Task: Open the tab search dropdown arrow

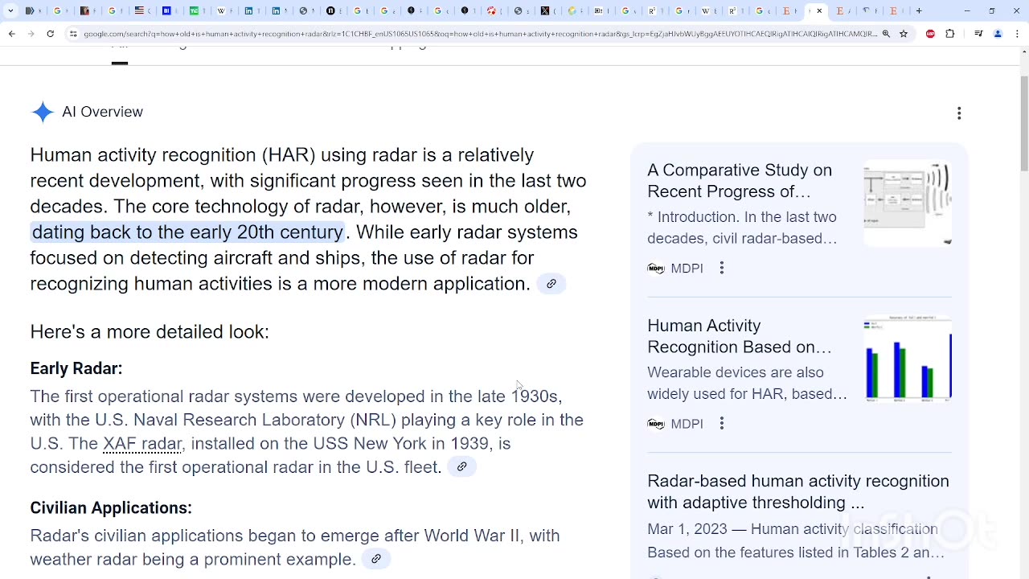Action: pyautogui.click(x=10, y=10)
